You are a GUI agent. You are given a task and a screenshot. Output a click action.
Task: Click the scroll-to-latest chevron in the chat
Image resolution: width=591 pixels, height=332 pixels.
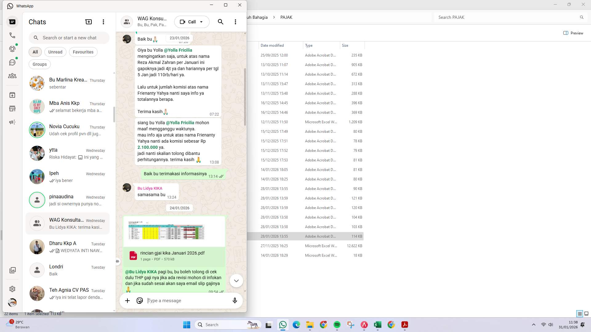[236, 281]
